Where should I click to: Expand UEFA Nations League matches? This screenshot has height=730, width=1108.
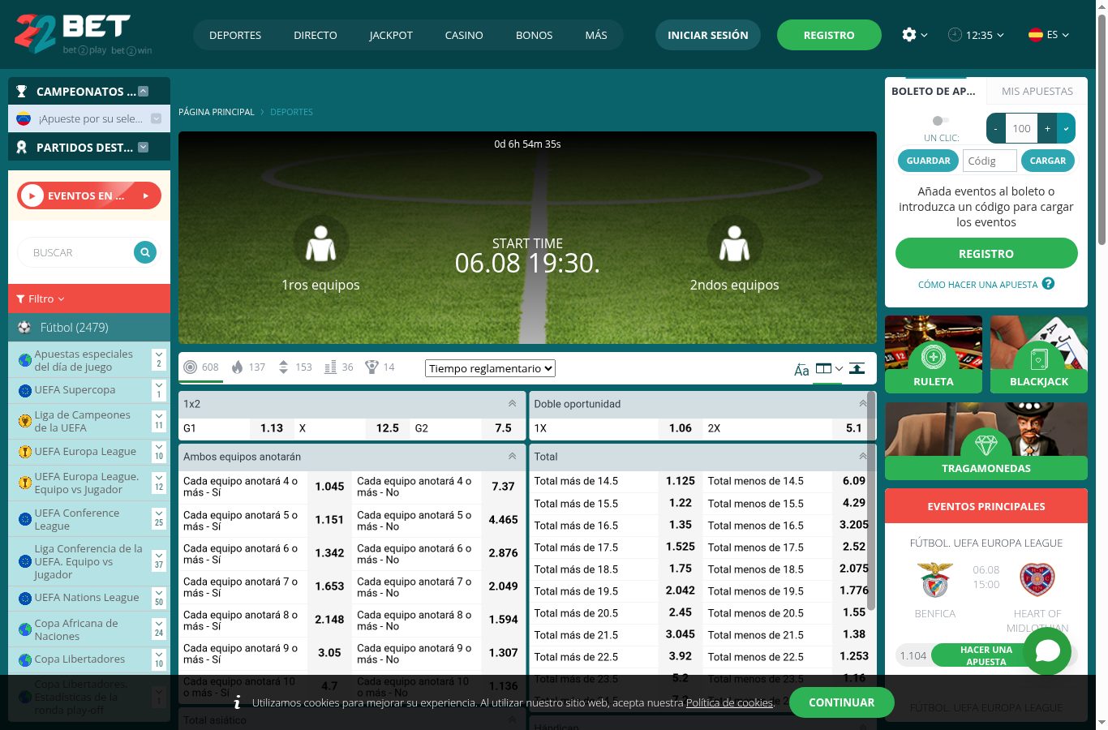tap(159, 597)
